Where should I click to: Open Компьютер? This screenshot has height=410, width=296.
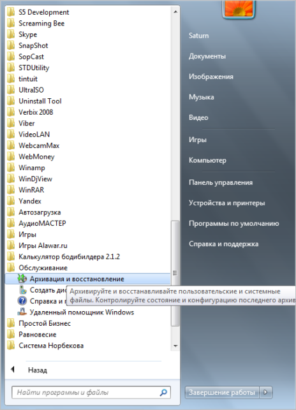[x=207, y=160]
